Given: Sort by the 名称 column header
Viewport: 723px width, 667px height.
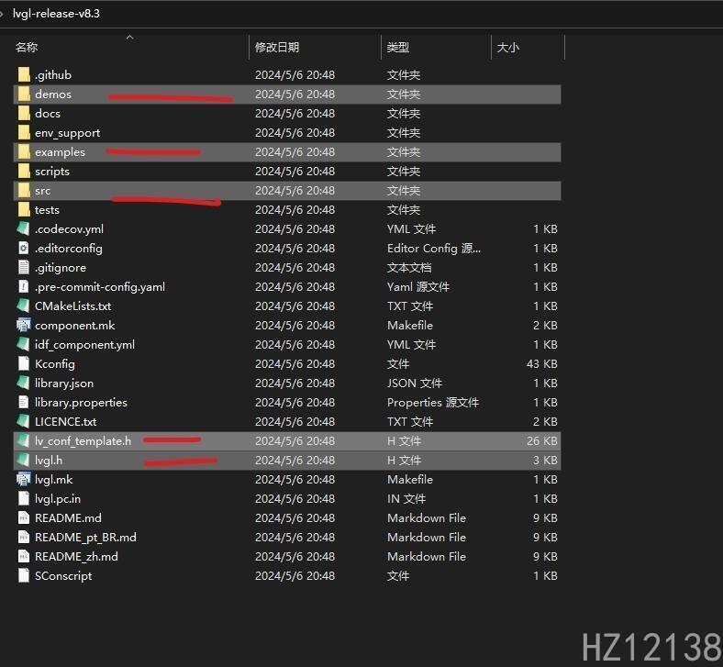Looking at the screenshot, I should (x=27, y=48).
